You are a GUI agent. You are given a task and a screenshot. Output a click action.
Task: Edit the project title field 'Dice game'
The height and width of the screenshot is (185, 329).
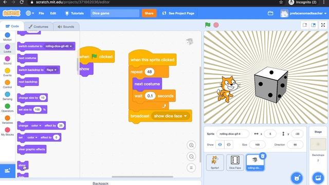(115, 13)
